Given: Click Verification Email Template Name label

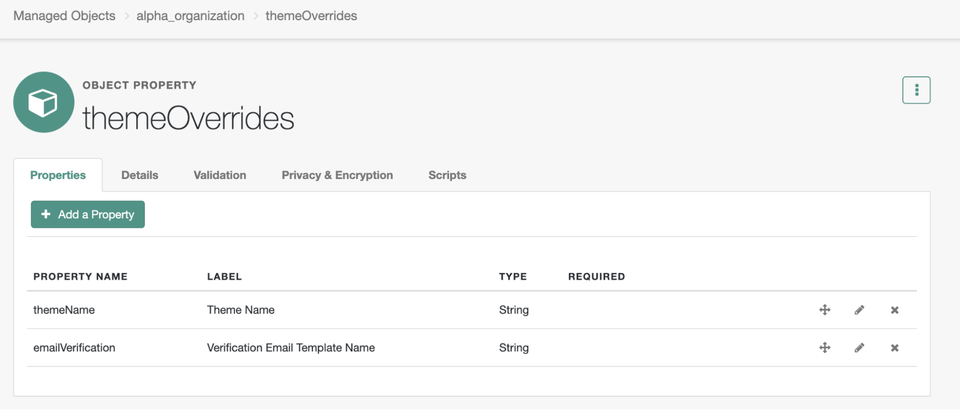Looking at the screenshot, I should click(x=291, y=348).
